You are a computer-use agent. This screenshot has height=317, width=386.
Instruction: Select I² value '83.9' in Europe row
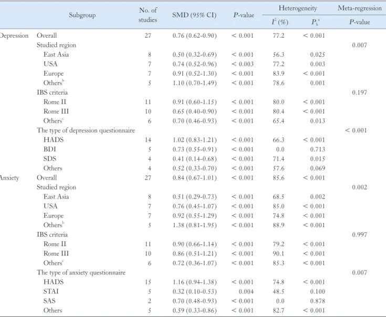pyautogui.click(x=278, y=74)
